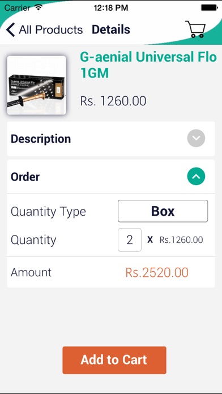Tap the back chevron arrow

[11, 29]
